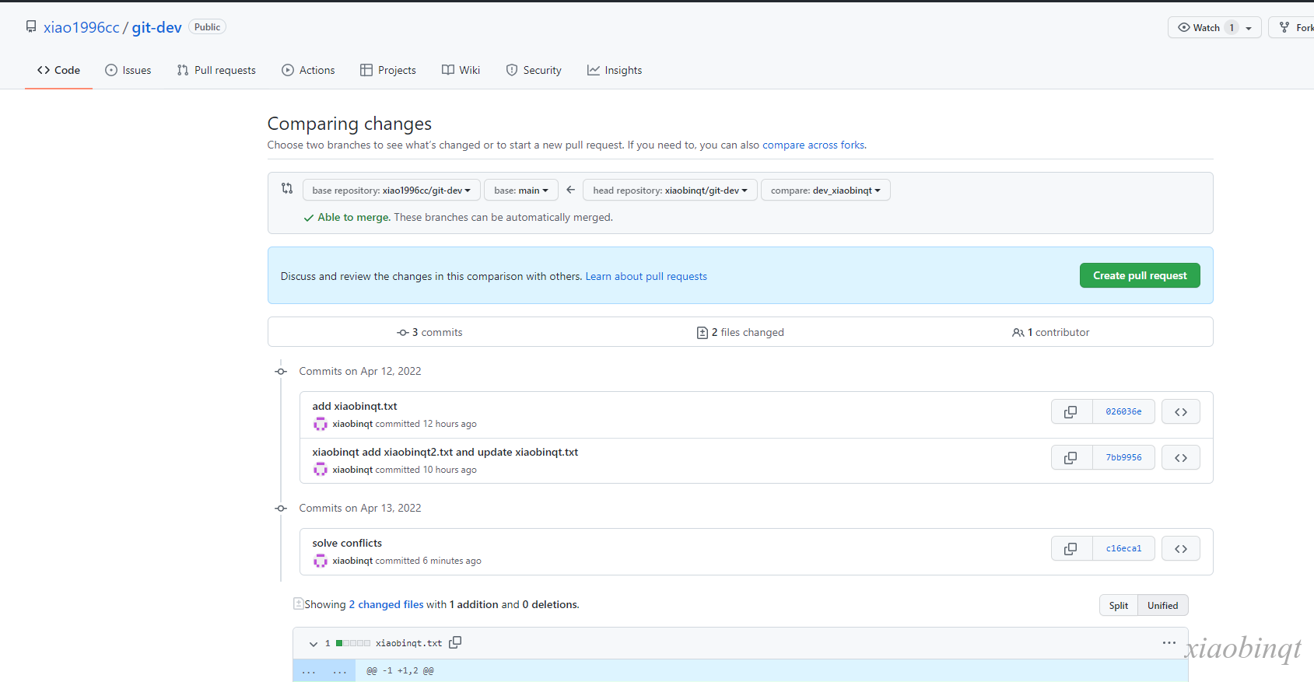Copy SHA for commit 7bb9956
This screenshot has width=1314, height=682.
tap(1071, 457)
